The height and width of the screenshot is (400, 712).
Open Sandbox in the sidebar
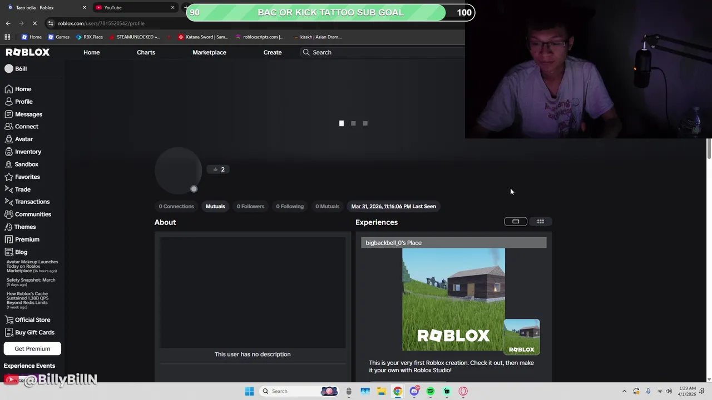tap(21, 164)
